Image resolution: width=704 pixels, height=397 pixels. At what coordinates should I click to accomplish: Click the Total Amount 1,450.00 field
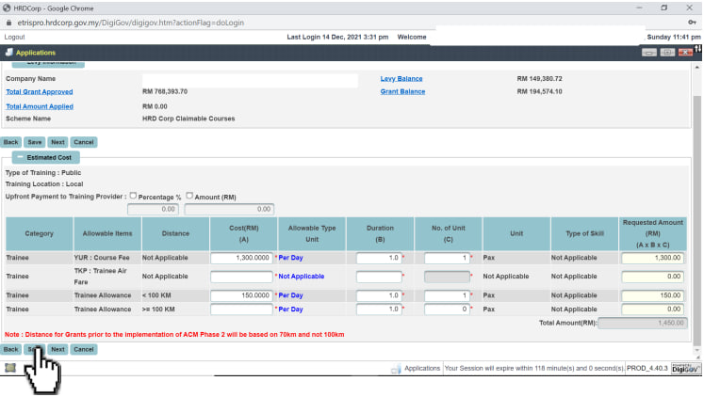643,323
